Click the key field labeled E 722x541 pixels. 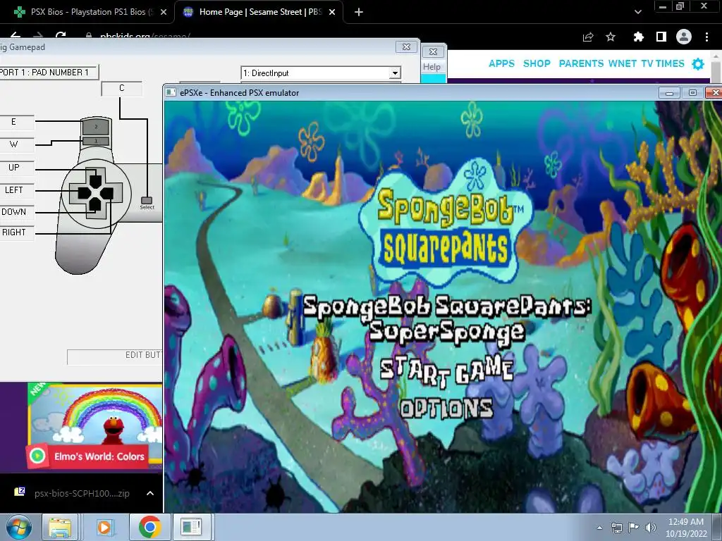[x=17, y=122]
